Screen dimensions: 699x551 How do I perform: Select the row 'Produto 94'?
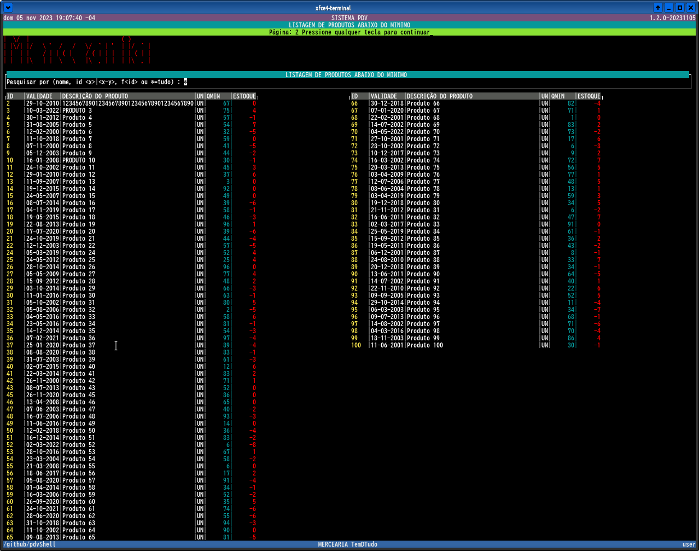pyautogui.click(x=476, y=303)
